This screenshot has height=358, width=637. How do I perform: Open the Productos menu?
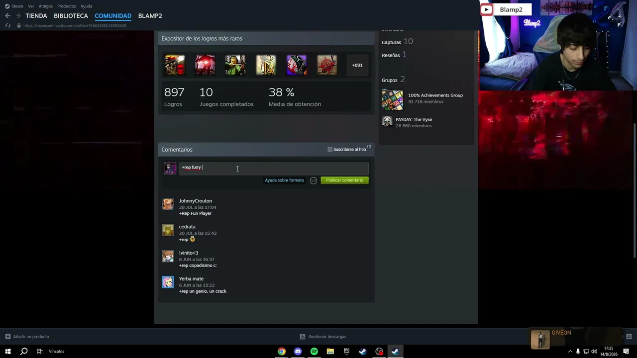coord(67,6)
